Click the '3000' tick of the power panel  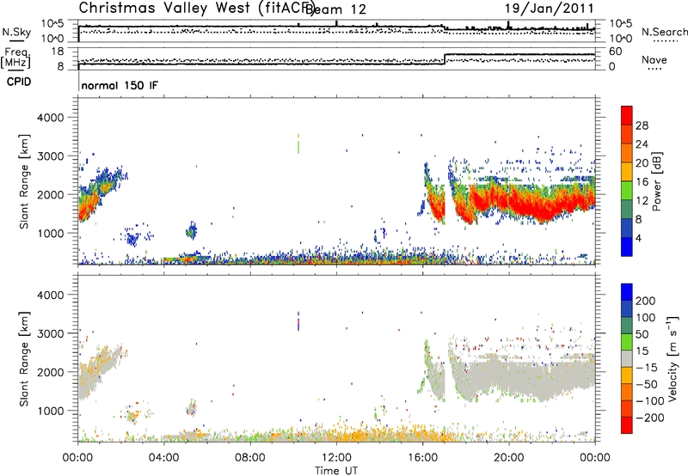(51, 156)
